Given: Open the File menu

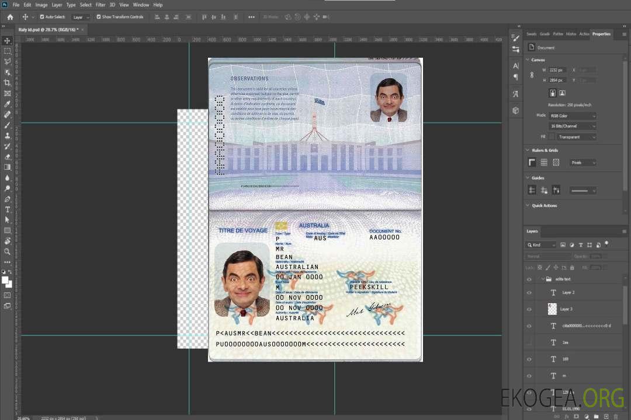Looking at the screenshot, I should tap(16, 5).
